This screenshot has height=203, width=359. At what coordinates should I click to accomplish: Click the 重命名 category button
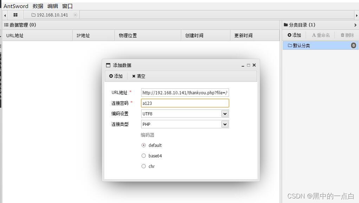click(321, 35)
